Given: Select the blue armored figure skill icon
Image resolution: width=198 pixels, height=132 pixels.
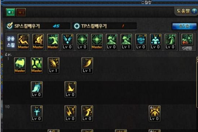Looking at the screenshot, I should pyautogui.click(x=155, y=42).
